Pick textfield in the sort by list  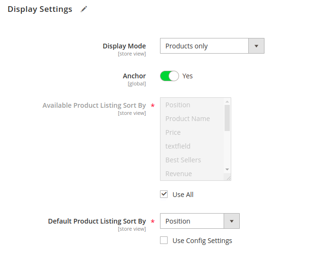tap(178, 146)
